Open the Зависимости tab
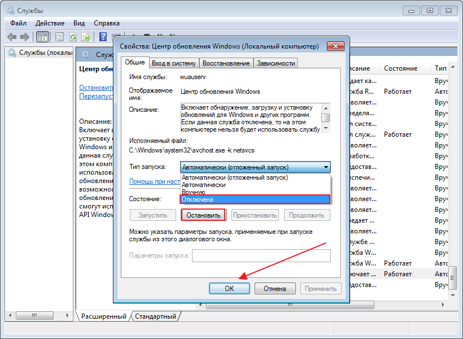 (276, 63)
